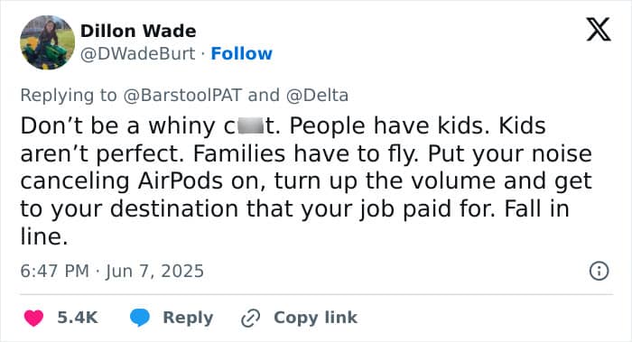Viewport: 632px width, 342px height.
Task: Open the Dillon Wade display name
Action: click(x=138, y=31)
